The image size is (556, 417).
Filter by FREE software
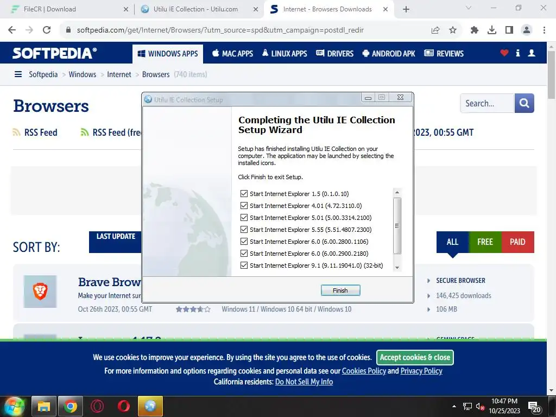(x=485, y=242)
